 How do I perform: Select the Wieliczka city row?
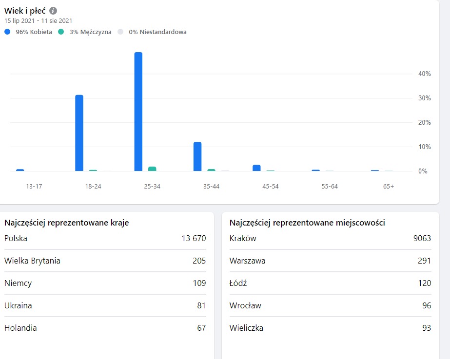(x=331, y=328)
